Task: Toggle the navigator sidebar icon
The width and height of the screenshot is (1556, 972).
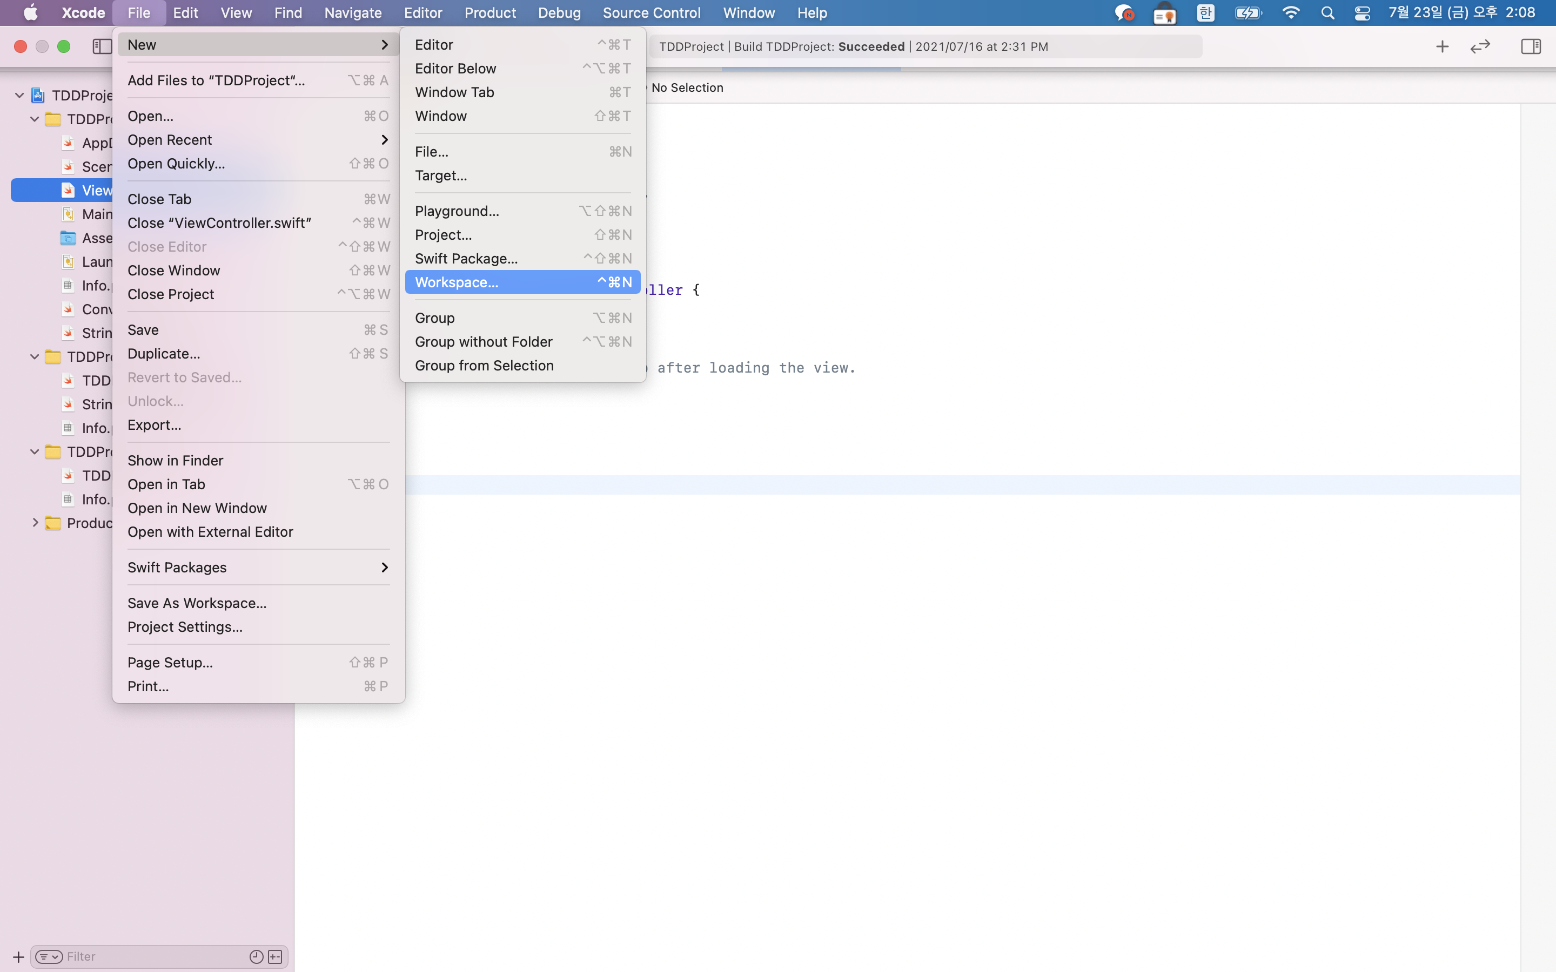Action: pyautogui.click(x=102, y=46)
